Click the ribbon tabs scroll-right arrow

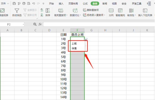(x=150, y=4)
